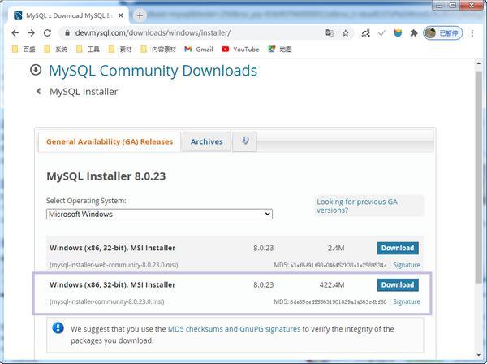The width and height of the screenshot is (487, 364).
Task: Open the 内容素材 bookmark folder
Action: coord(158,49)
